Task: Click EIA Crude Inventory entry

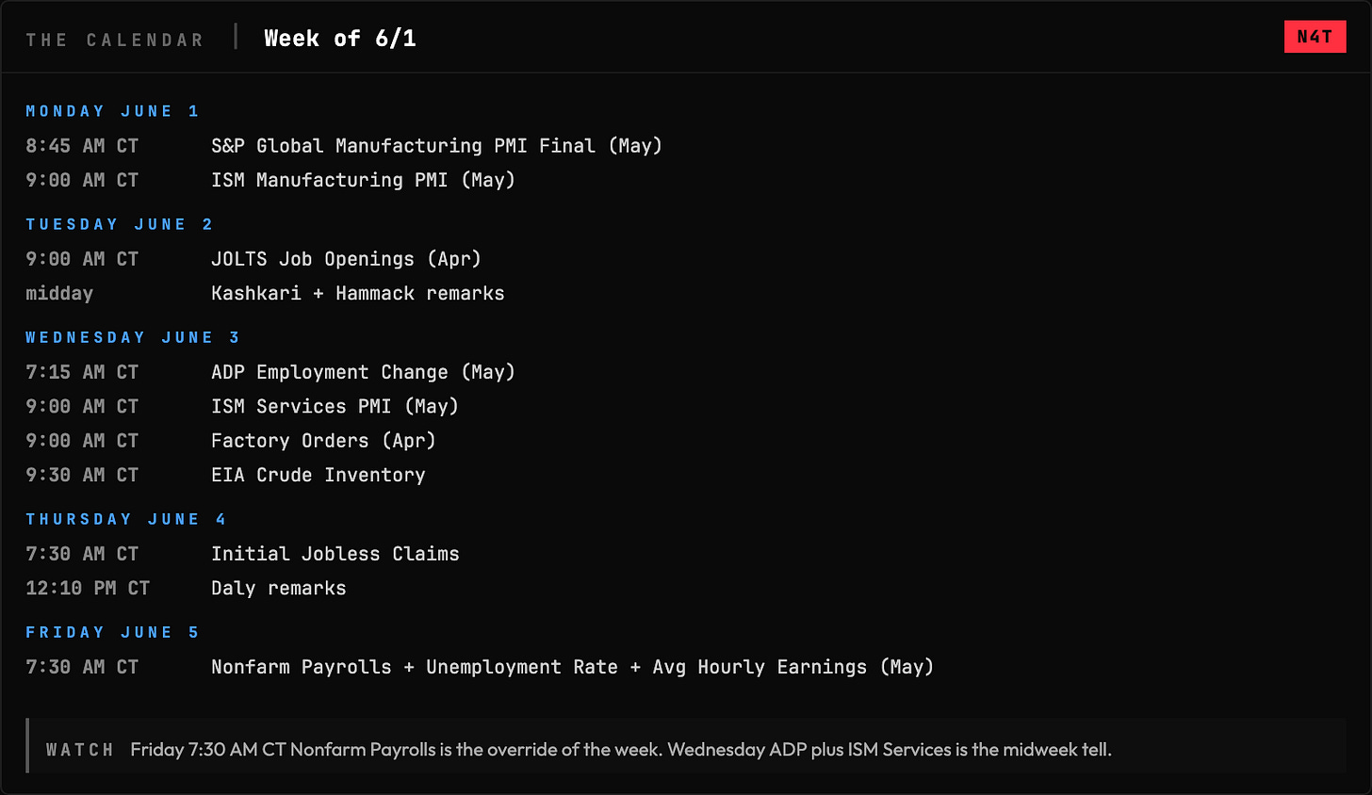Action: coord(318,475)
